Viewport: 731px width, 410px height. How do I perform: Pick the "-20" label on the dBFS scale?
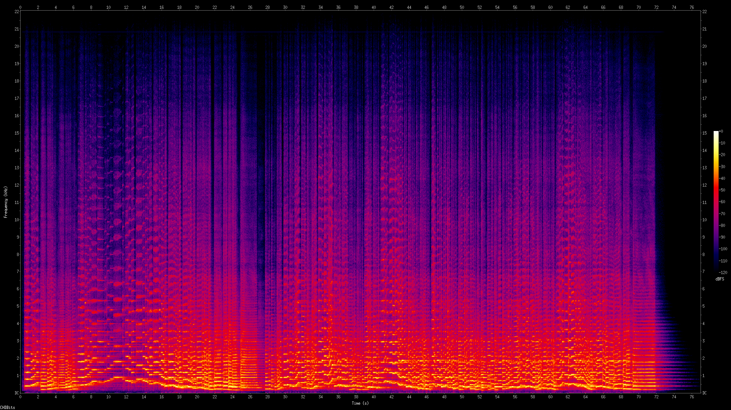click(722, 155)
